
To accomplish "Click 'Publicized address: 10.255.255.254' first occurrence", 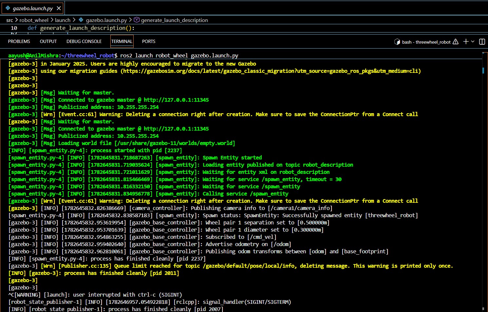I will tap(108, 107).
